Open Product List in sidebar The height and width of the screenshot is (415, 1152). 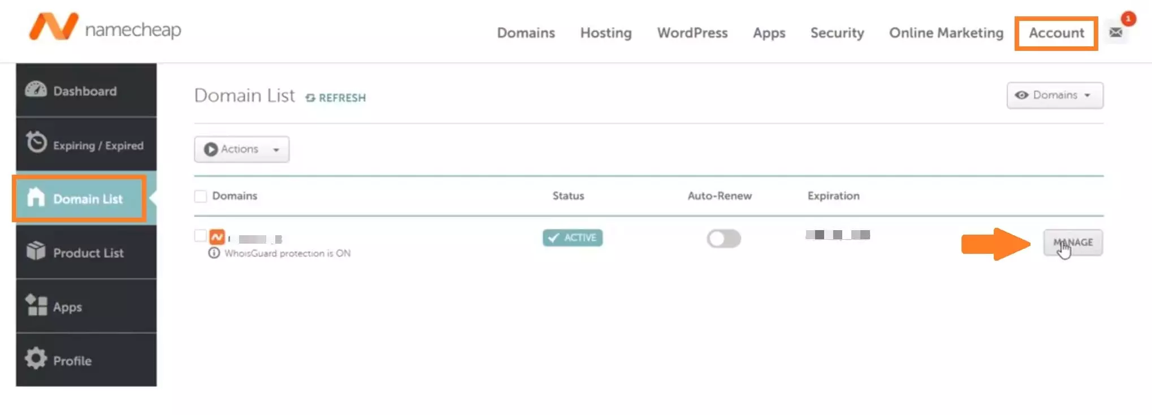tap(86, 252)
